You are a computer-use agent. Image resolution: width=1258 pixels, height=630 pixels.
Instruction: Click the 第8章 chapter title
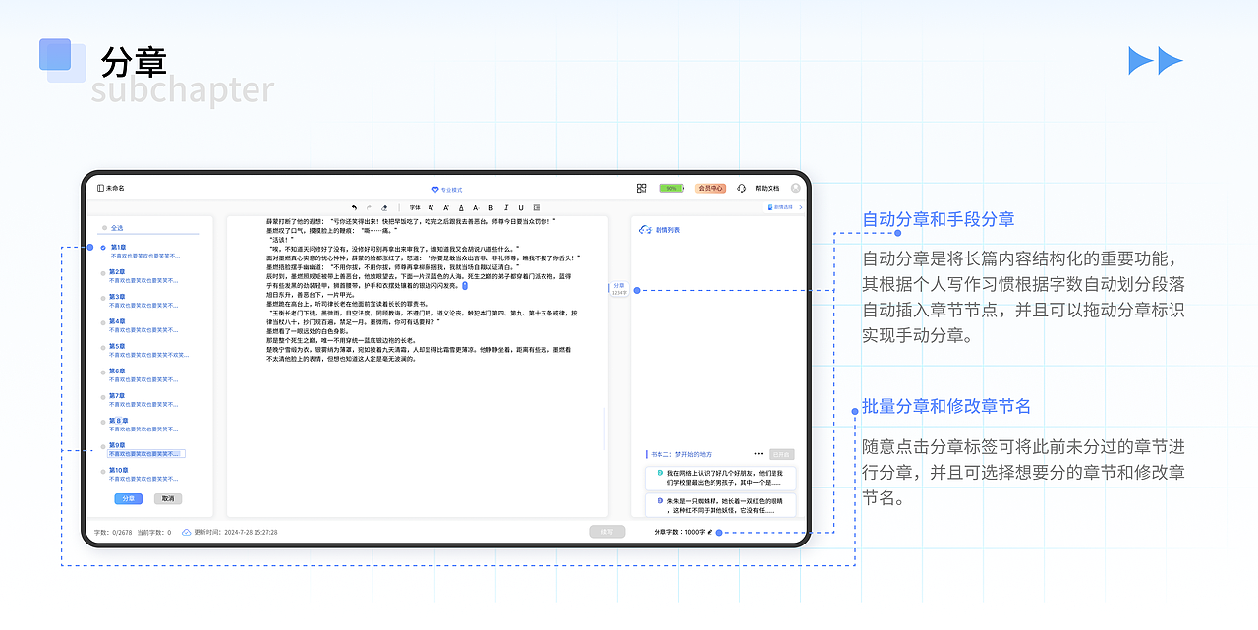click(x=118, y=421)
